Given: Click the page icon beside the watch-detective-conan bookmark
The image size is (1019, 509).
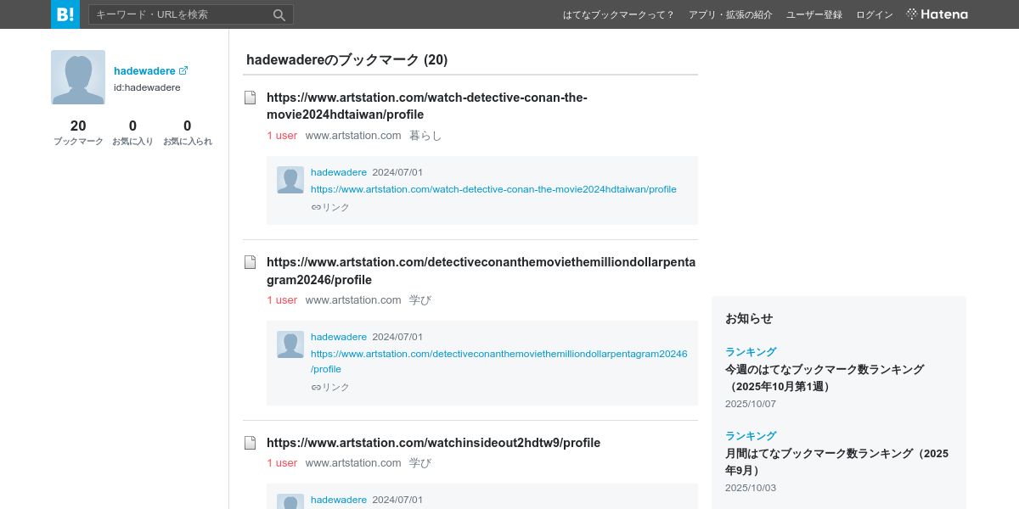Looking at the screenshot, I should coord(251,98).
